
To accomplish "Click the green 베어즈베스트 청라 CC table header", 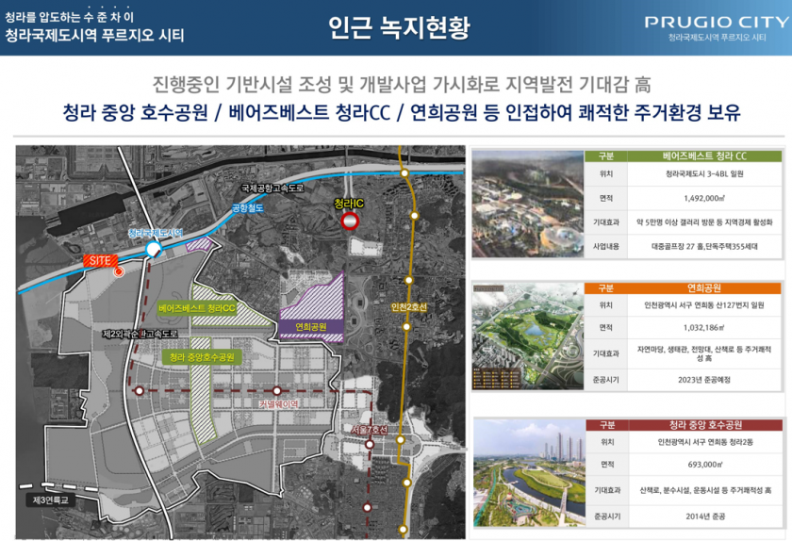I will point(704,156).
